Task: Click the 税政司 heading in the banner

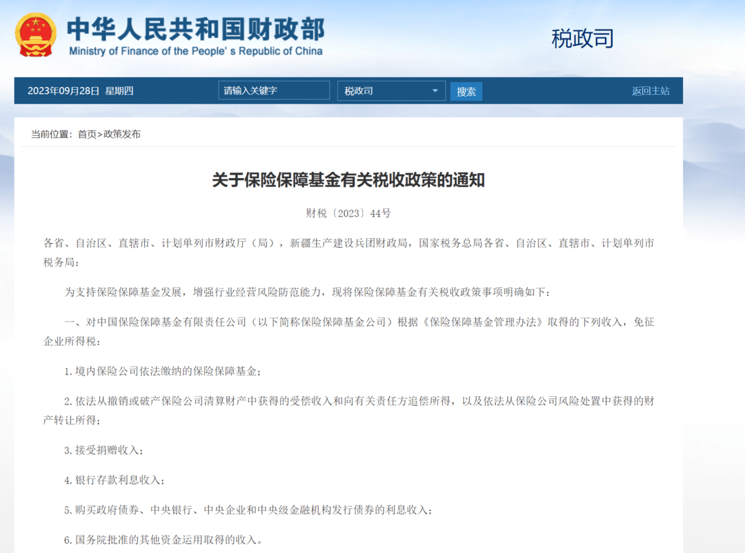Action: point(582,38)
